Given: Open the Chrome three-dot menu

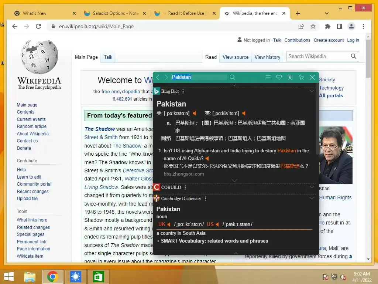Looking at the screenshot, I should coord(363,26).
